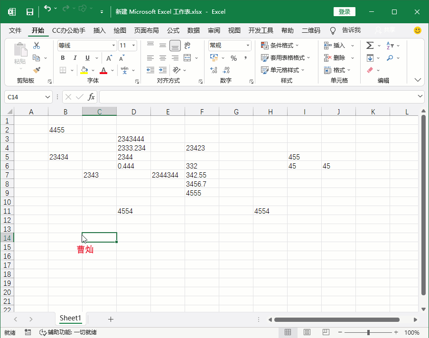
Task: Apply the comma style icon
Action: [246, 58]
